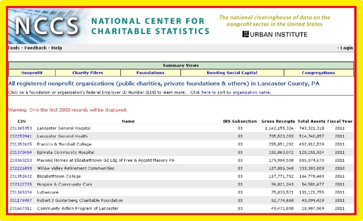
Task: Open EIN 231352635 for Franklin & Marshall College
Action: (x=21, y=144)
